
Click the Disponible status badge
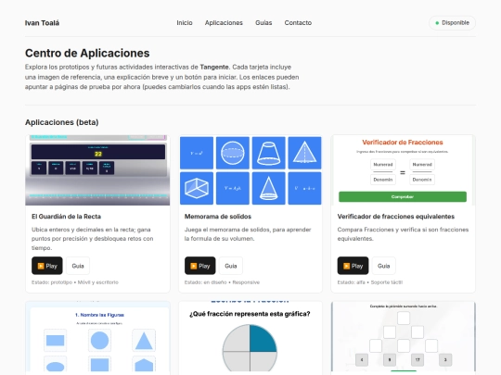[x=452, y=23]
